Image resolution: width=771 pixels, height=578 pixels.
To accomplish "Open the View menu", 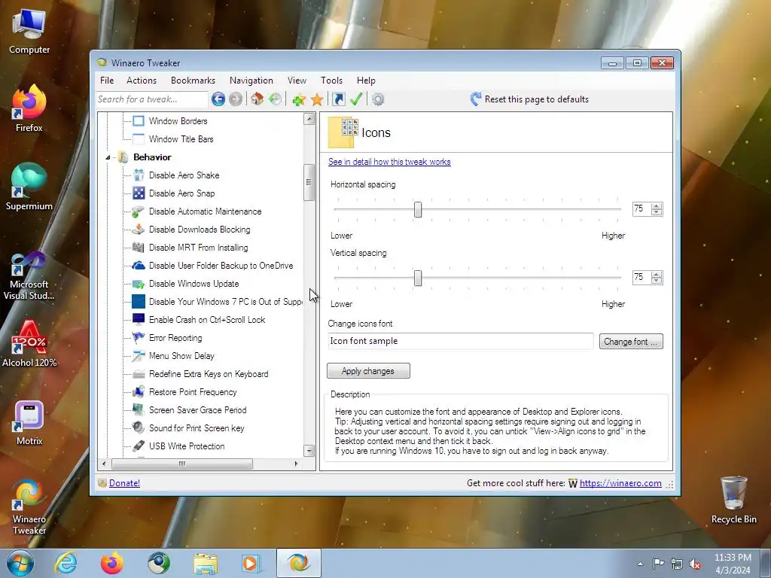I will [x=297, y=81].
